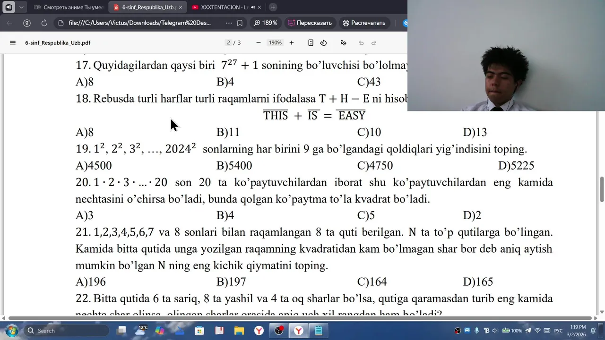Viewport: 605px width, 340px height.
Task: Click answer B)11 of question 18
Action: point(228,132)
